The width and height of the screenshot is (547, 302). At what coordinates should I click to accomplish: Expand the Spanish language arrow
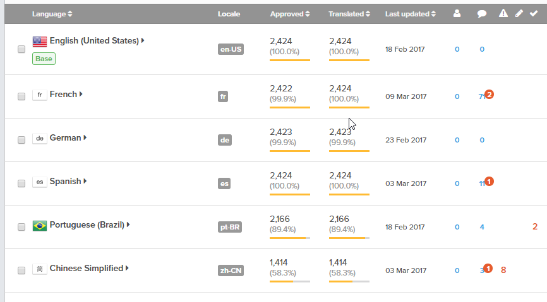(85, 182)
